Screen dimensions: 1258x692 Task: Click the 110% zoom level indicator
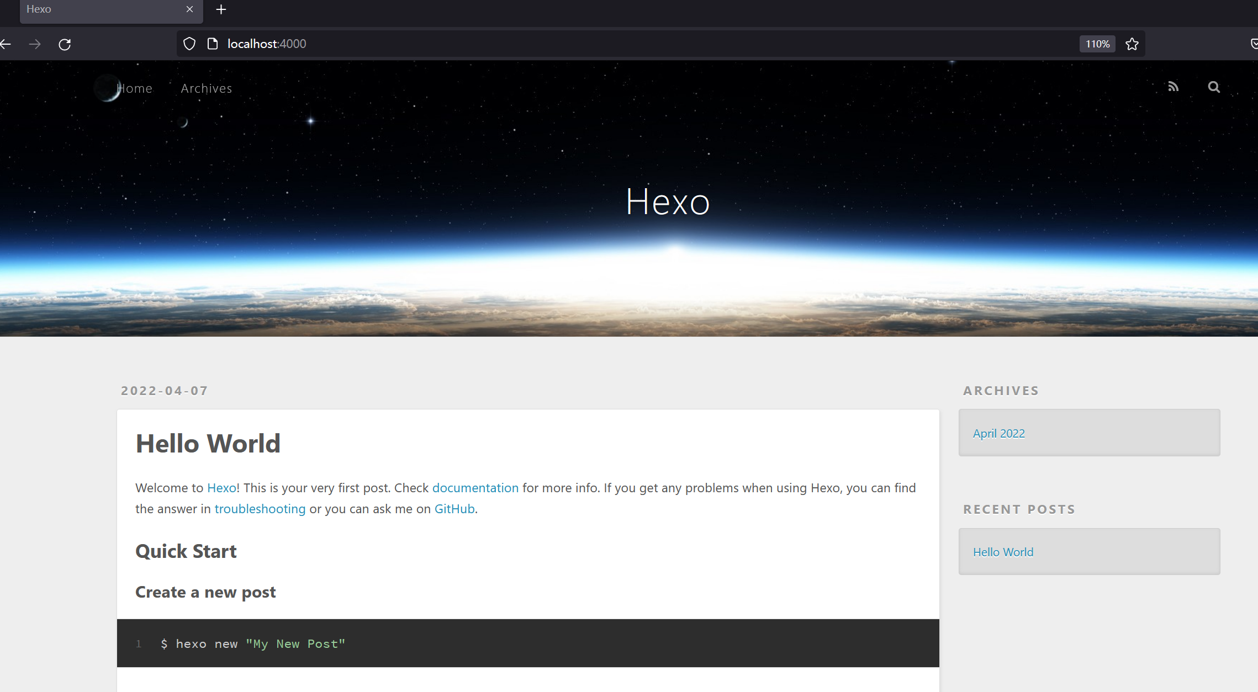[1097, 44]
